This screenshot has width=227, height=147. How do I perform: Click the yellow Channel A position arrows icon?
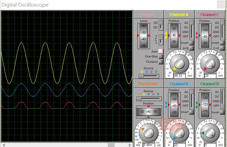pyautogui.click(x=166, y=35)
